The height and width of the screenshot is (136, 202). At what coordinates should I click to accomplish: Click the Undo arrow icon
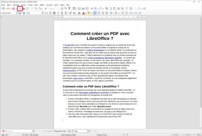pos(50,9)
